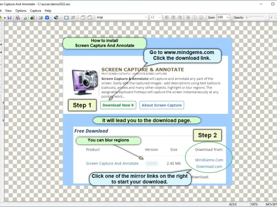Click the copy image toolbar icon
This screenshot has height=207, width=277.
tap(18, 18)
